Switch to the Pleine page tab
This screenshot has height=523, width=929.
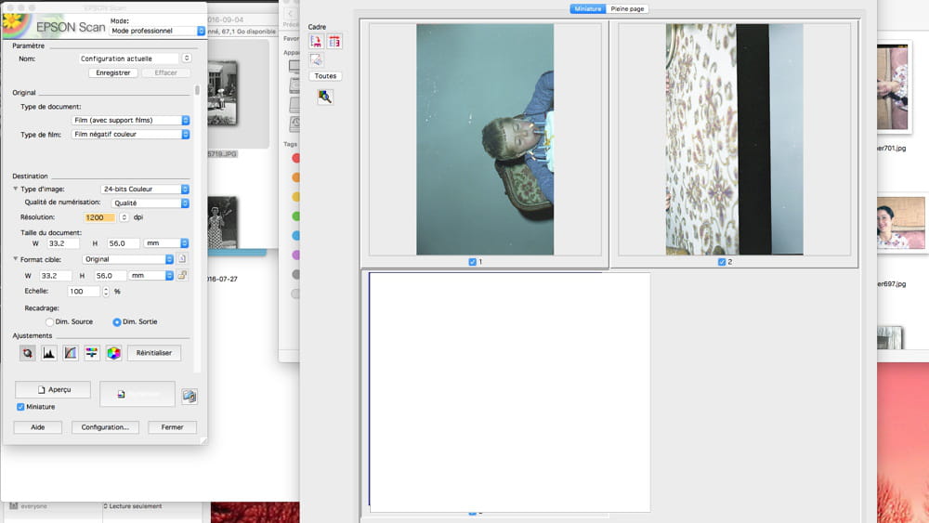click(x=627, y=8)
